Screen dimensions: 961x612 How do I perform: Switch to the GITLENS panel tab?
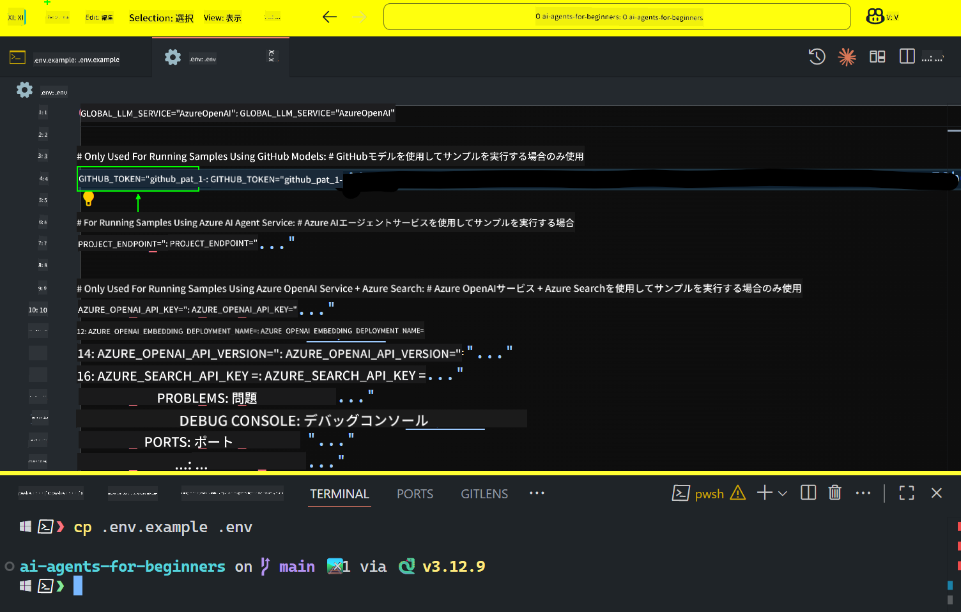pos(484,494)
